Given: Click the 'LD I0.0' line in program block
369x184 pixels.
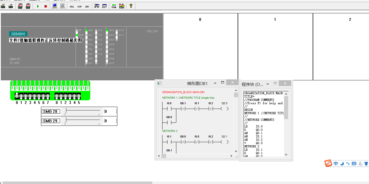Looking at the screenshot, I should pos(253,126).
